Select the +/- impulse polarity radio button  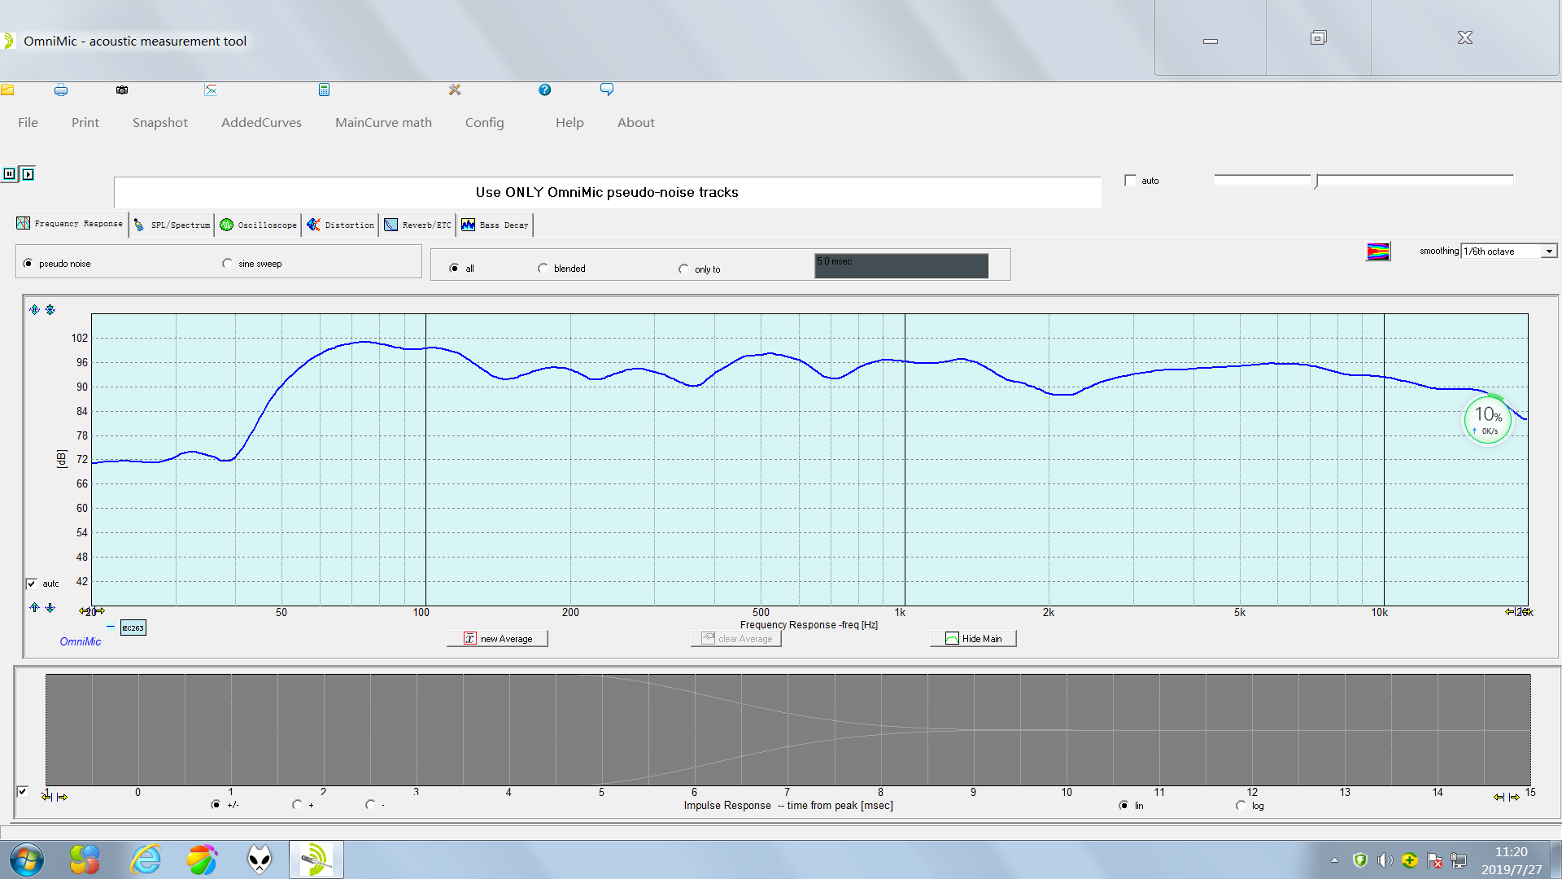(x=216, y=805)
